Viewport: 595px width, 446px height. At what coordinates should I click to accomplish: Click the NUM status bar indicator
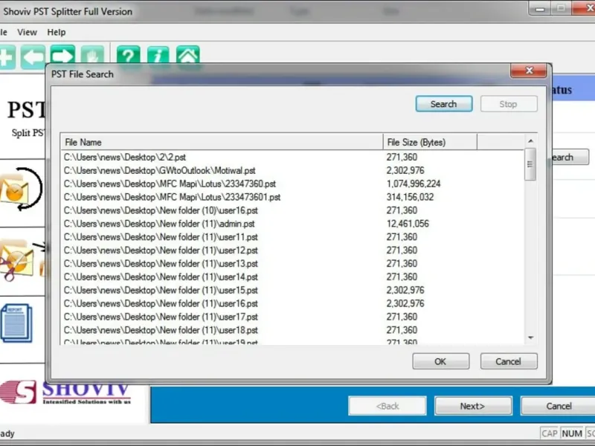pos(572,433)
